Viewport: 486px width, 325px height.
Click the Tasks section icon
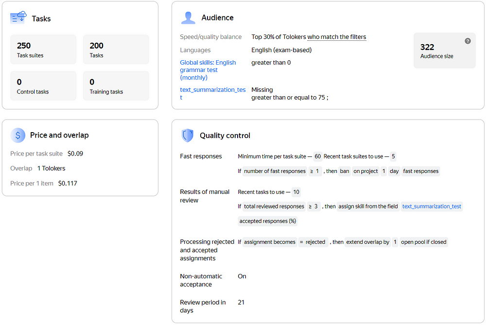[18, 18]
